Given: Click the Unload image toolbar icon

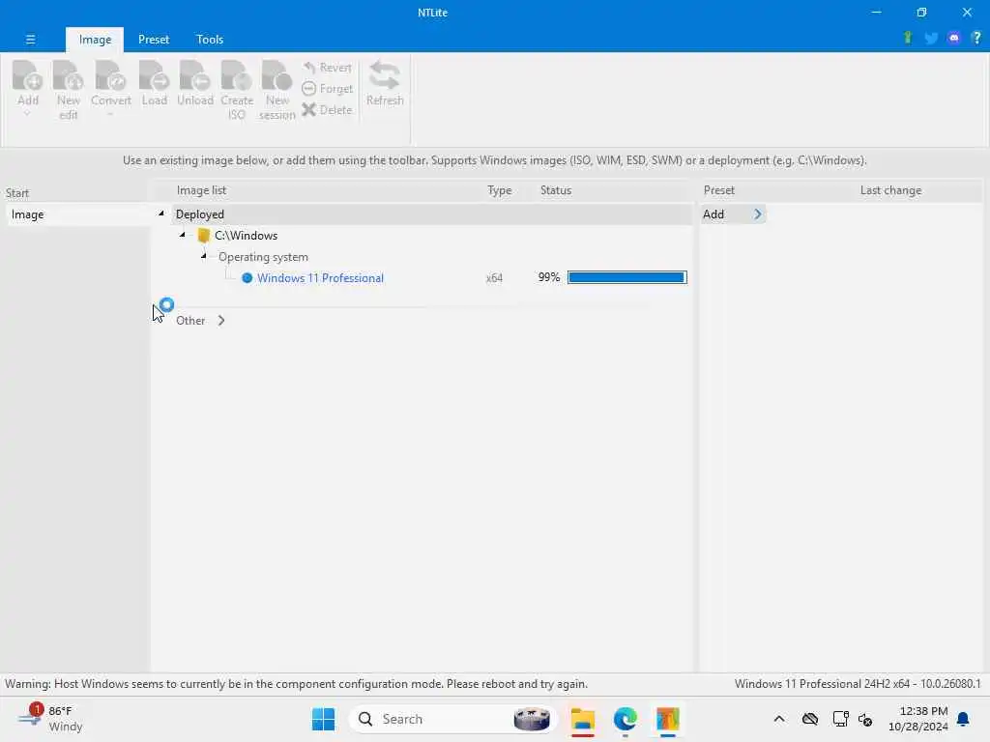Looking at the screenshot, I should 194,75.
